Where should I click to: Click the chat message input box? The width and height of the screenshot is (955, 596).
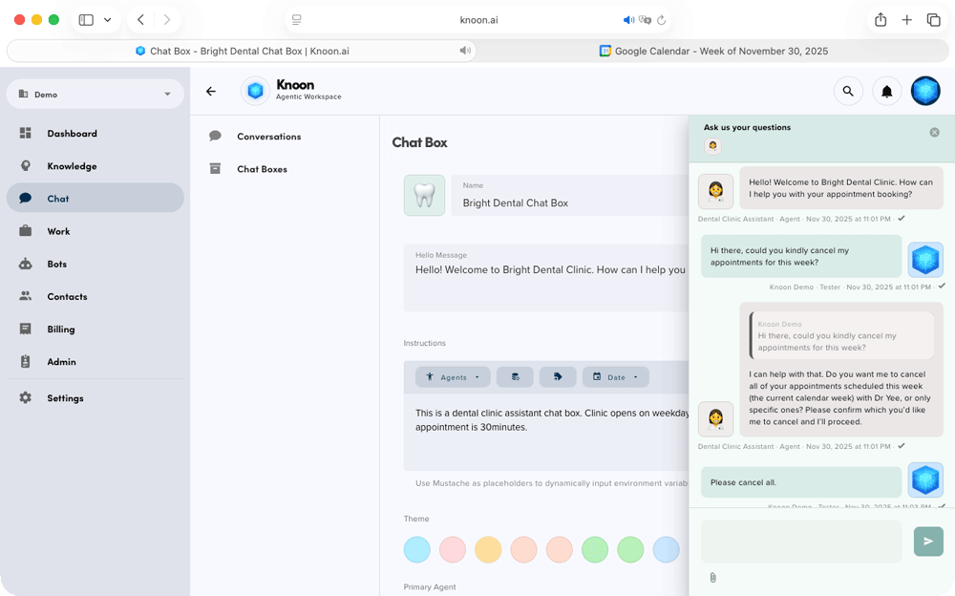(x=800, y=542)
